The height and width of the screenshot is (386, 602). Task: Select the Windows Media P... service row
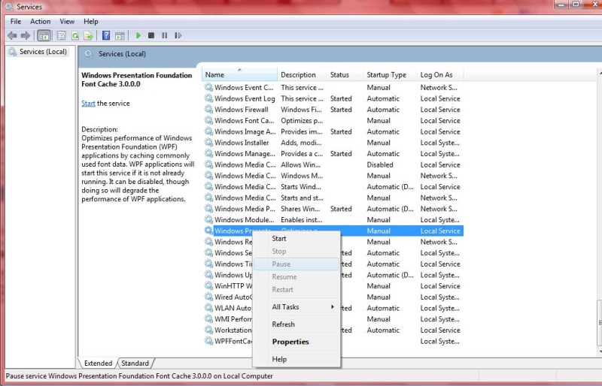click(x=333, y=209)
